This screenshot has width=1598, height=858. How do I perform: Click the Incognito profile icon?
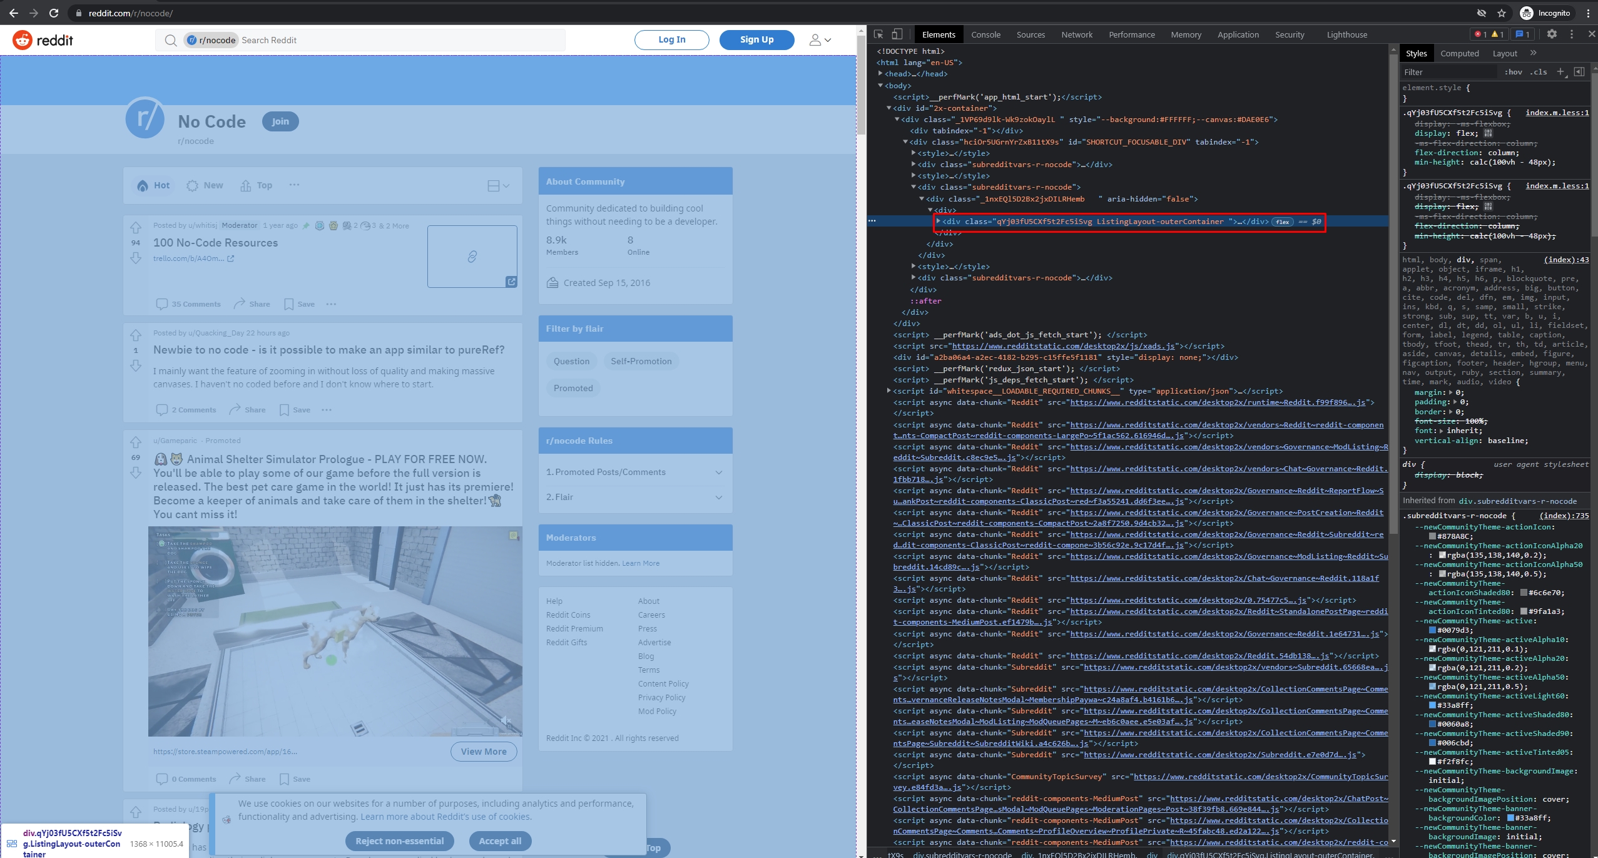point(1527,13)
